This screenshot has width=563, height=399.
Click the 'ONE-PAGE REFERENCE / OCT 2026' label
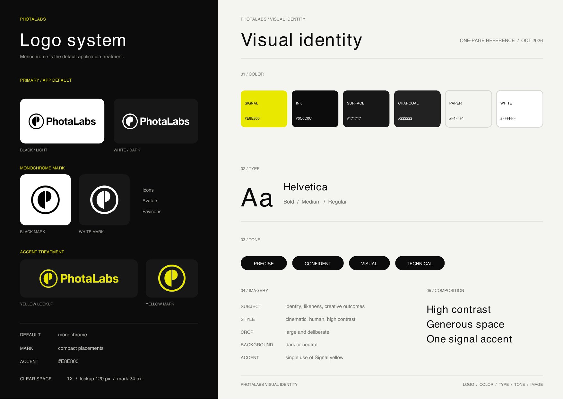click(x=501, y=41)
